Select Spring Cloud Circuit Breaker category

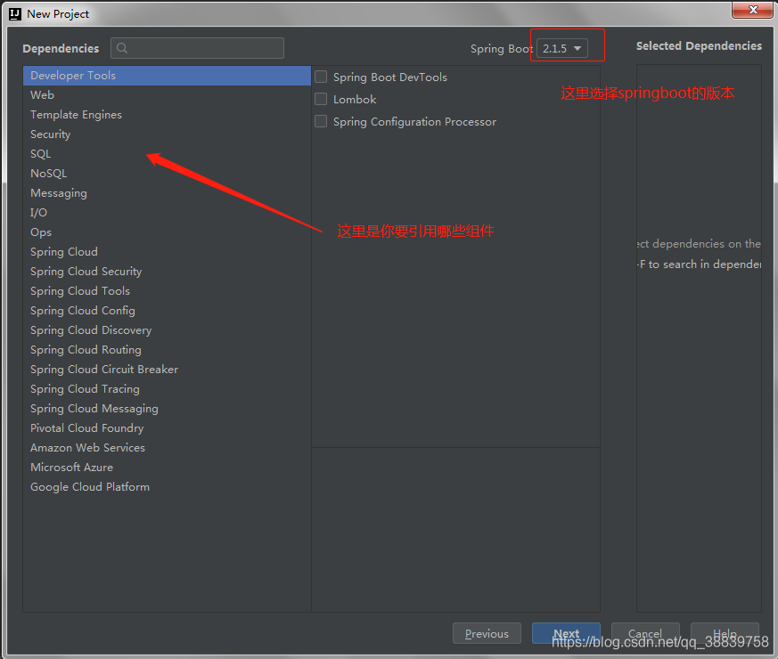coord(167,369)
